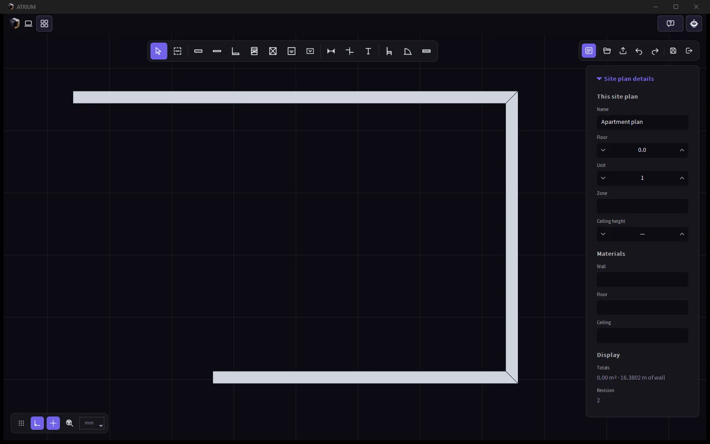
Task: Open the folder to load a plan
Action: pyautogui.click(x=607, y=51)
